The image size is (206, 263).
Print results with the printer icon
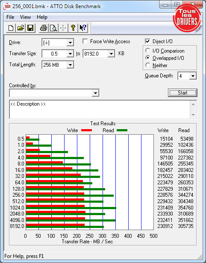(x=44, y=28)
